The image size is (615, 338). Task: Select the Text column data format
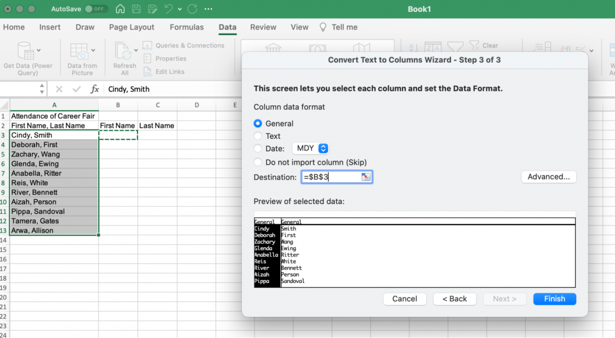click(258, 136)
